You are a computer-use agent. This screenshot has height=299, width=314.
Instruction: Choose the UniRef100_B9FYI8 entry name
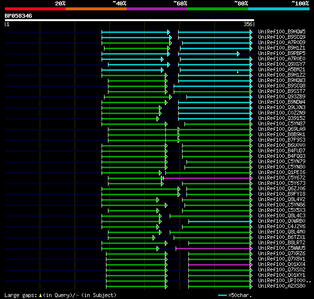[x=282, y=194]
